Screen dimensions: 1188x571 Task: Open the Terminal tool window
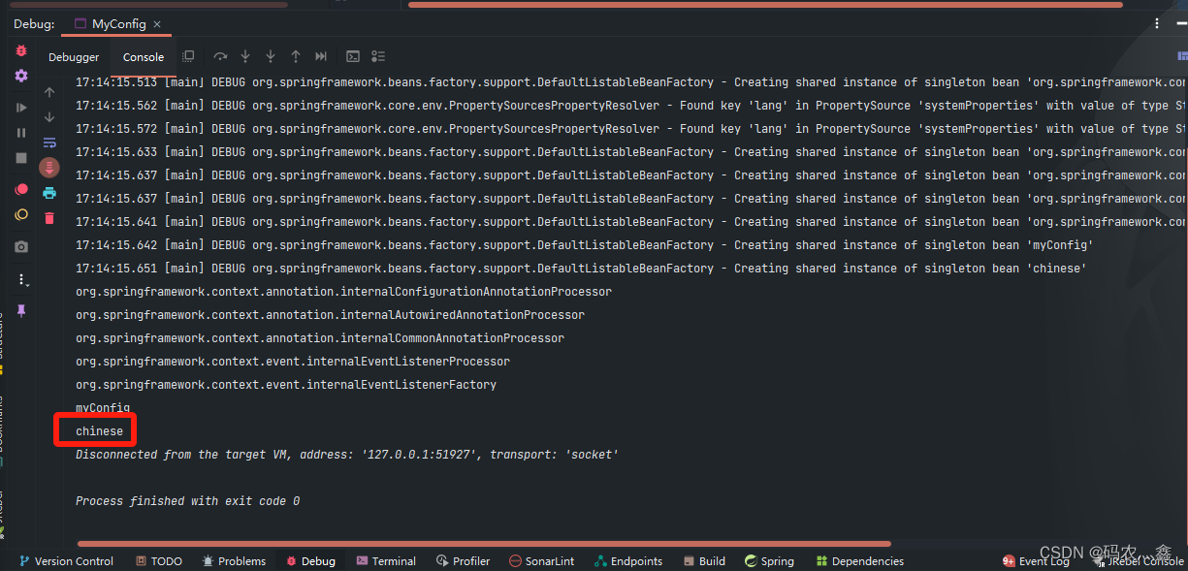[386, 561]
